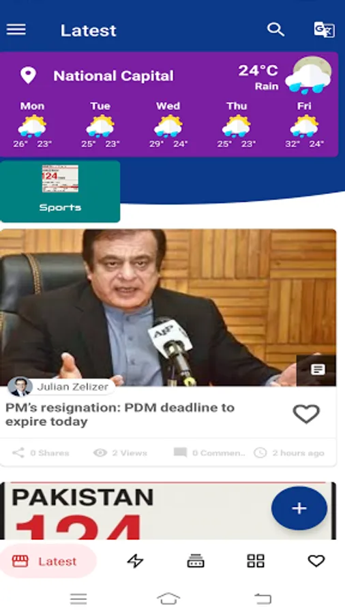Open the hamburger navigation menu
Image resolution: width=345 pixels, height=615 pixels.
click(x=16, y=29)
